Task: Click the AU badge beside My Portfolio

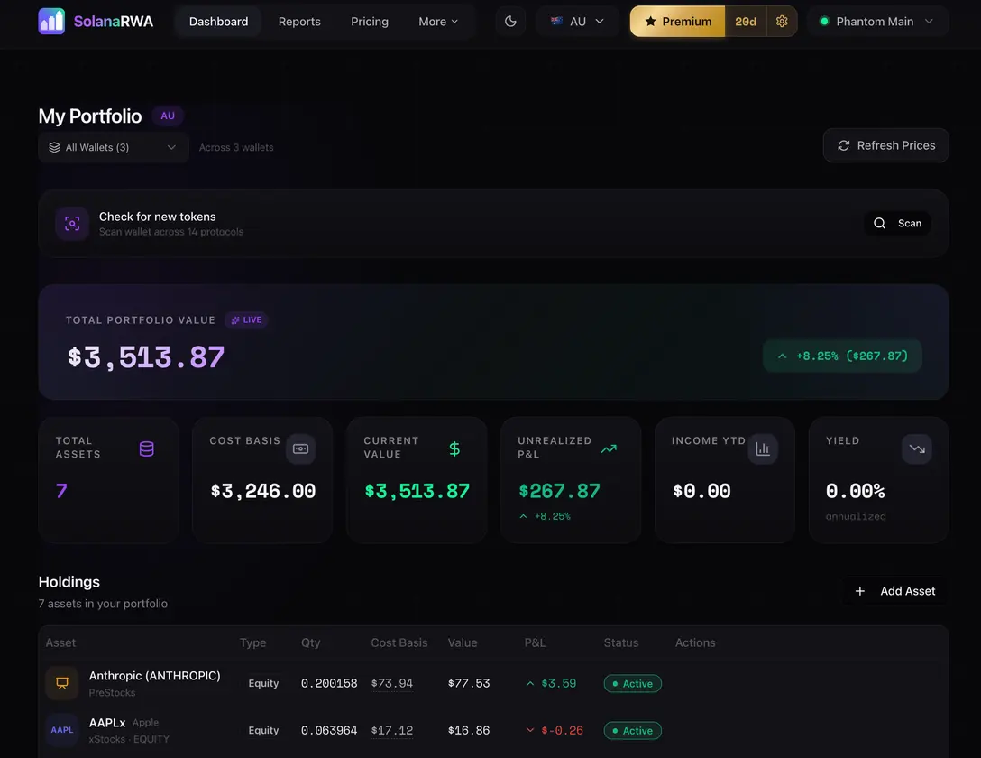Action: click(168, 116)
